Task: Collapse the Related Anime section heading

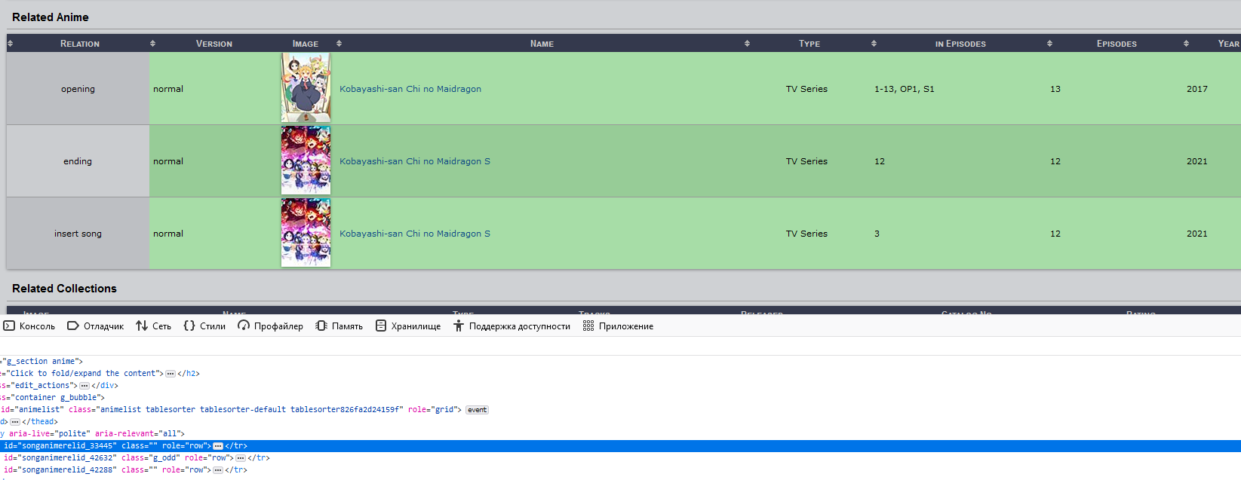Action: pos(51,17)
